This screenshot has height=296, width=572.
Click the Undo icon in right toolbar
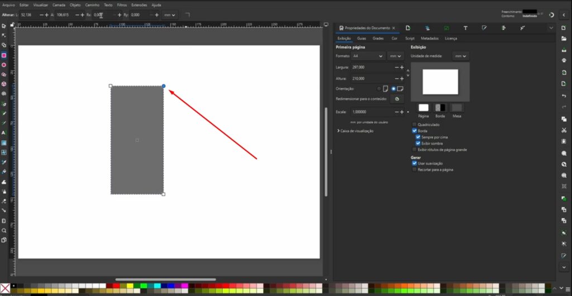[564, 96]
